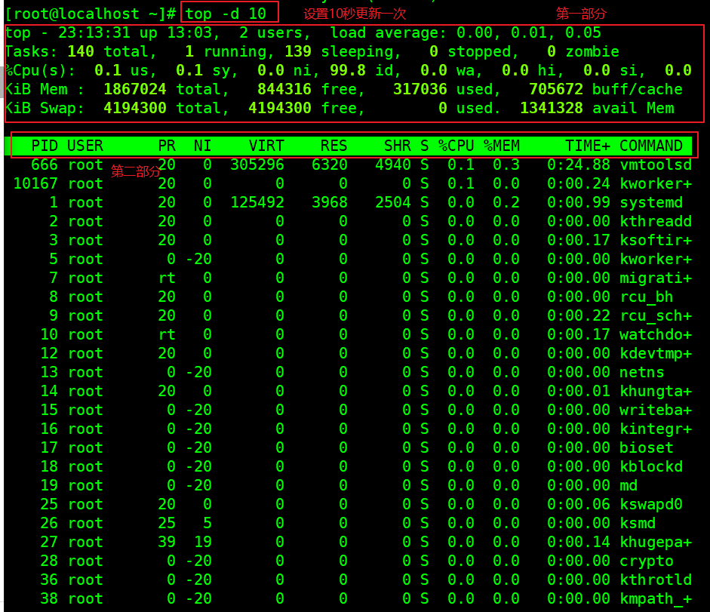Click the watchdo+ command entry
The image size is (710, 612).
[x=656, y=335]
